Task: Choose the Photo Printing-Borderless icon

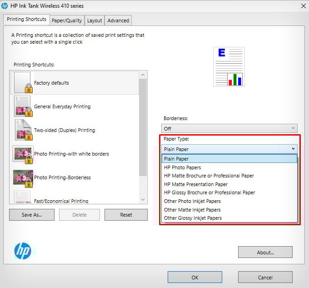Action: pos(23,178)
